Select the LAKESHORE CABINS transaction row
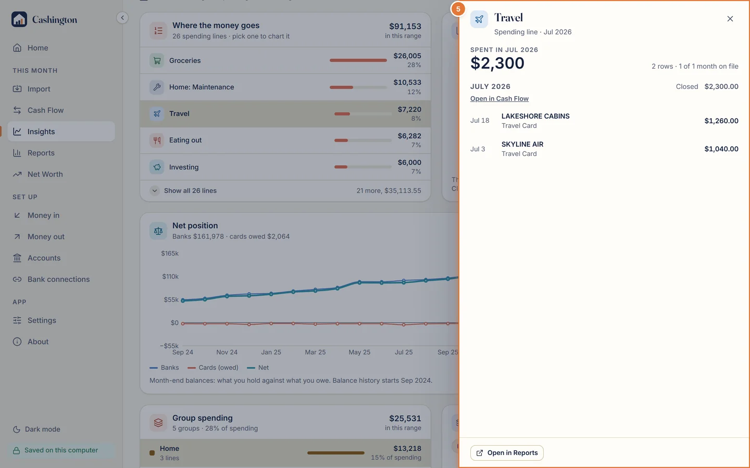 coord(604,121)
